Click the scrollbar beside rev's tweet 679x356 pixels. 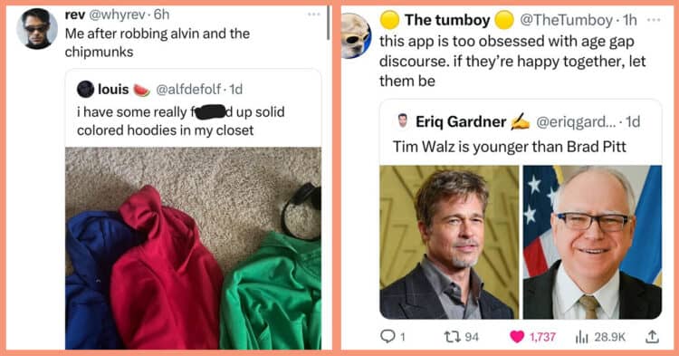(329, 23)
